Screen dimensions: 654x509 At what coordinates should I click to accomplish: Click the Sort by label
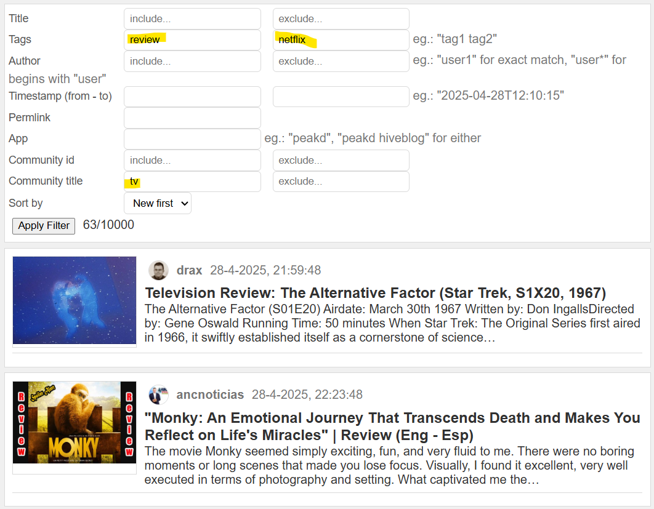26,203
